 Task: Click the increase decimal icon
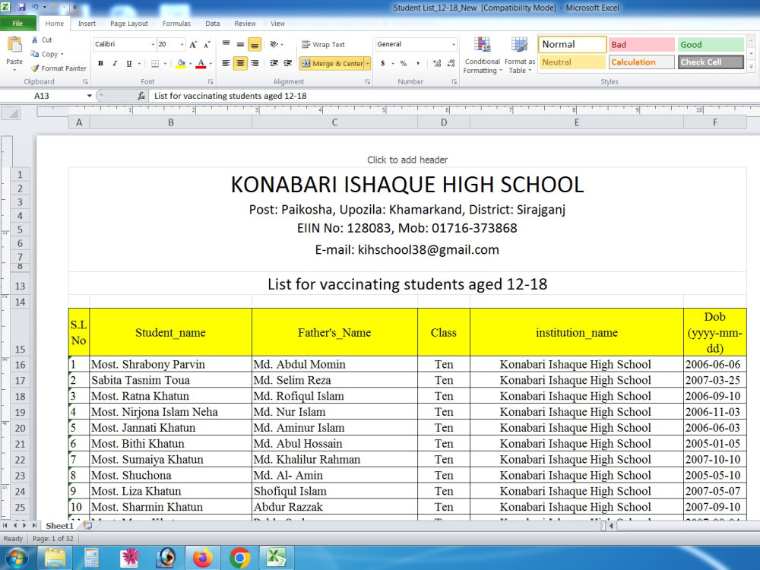pyautogui.click(x=437, y=64)
